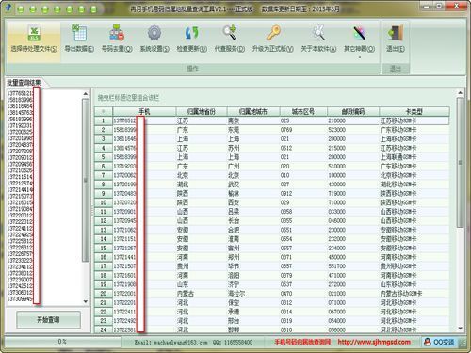471x353 pixels.
Task: Click the 0% progress bar
Action: coord(62,342)
